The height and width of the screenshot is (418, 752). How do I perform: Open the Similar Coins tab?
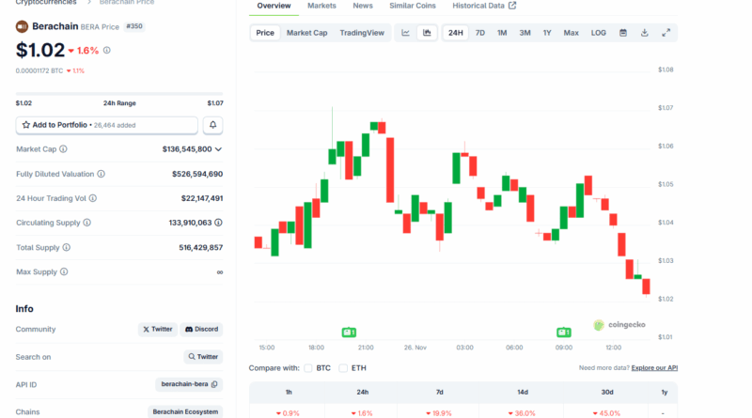pos(413,6)
